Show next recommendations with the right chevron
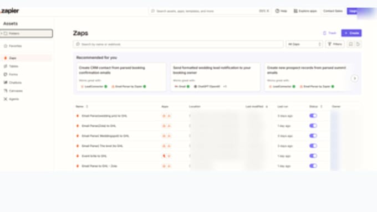 [354, 78]
